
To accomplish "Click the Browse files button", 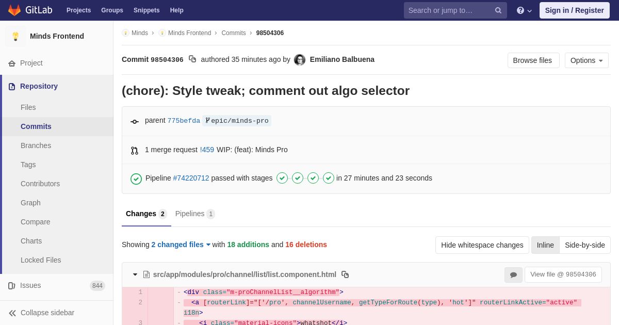I will pyautogui.click(x=533, y=60).
